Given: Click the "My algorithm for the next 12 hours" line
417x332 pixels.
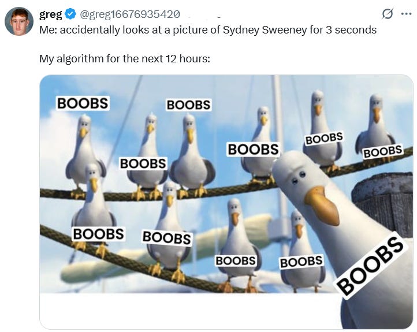Looking at the screenshot, I should [124, 58].
